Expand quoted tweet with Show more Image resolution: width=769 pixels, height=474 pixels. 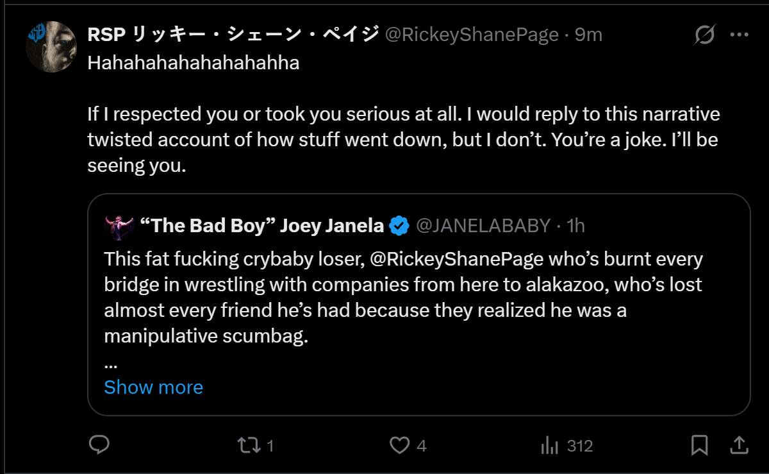pos(153,387)
